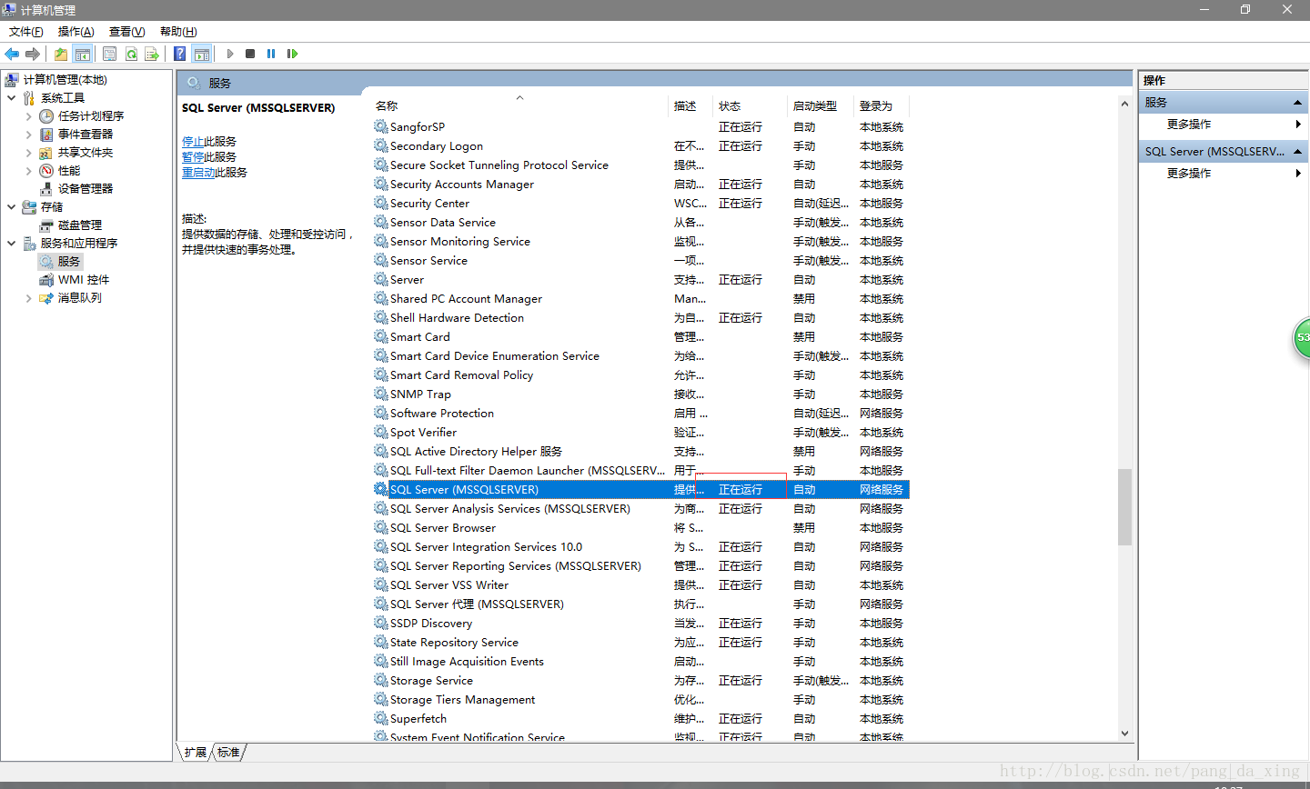Viewport: 1310px width, 789px height.
Task: Select the SSDP Discovery service
Action: 640,624
